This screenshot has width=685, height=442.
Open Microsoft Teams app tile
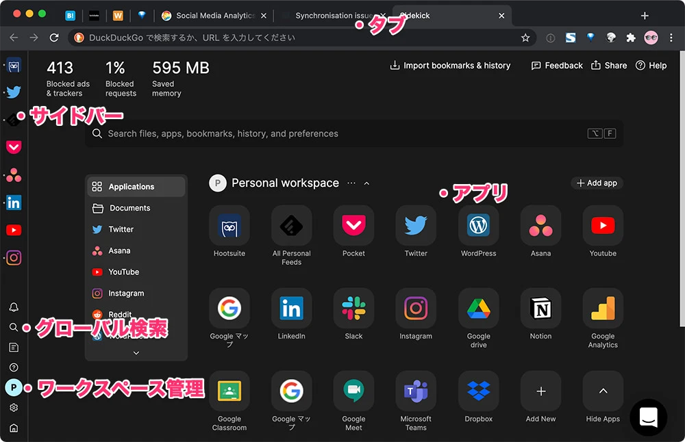[416, 391]
